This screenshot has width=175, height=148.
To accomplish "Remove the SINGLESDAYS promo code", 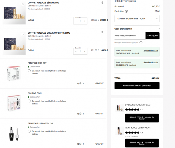I will pos(151,62).
